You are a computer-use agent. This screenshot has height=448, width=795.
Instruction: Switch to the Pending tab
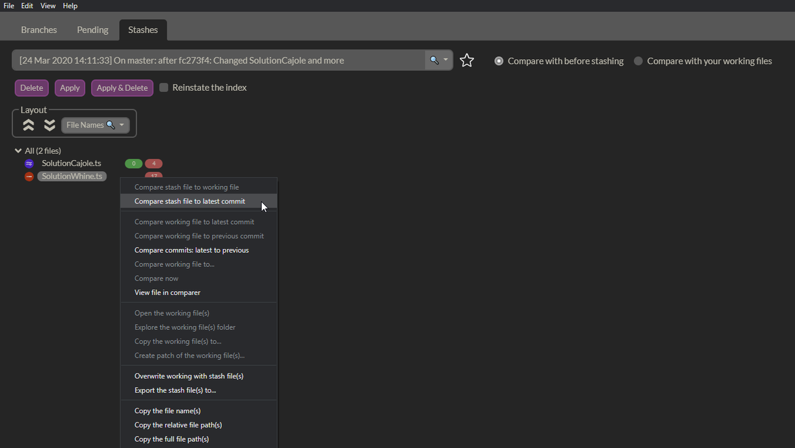(x=93, y=30)
